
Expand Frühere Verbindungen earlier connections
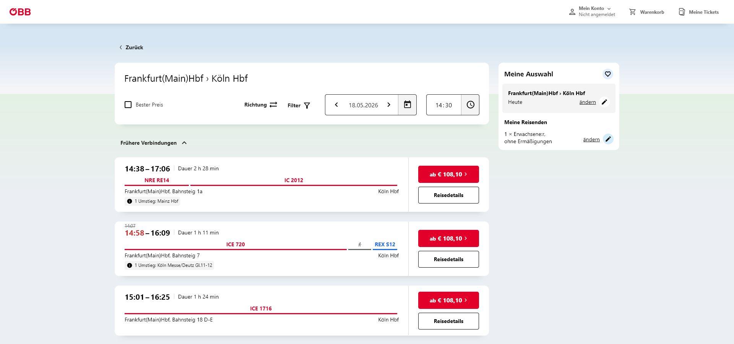154,143
